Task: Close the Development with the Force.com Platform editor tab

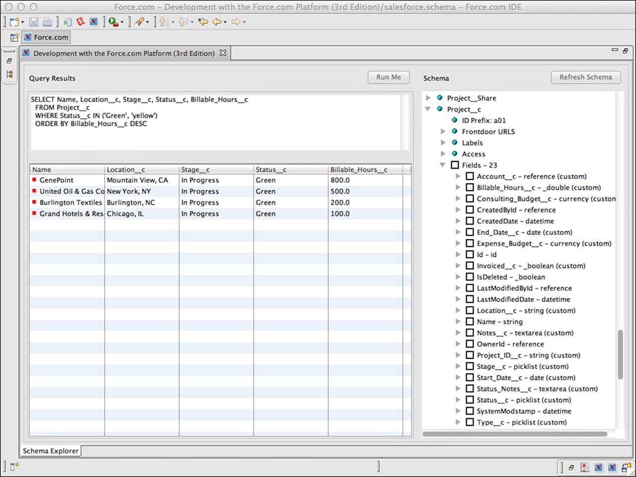Action: (223, 53)
